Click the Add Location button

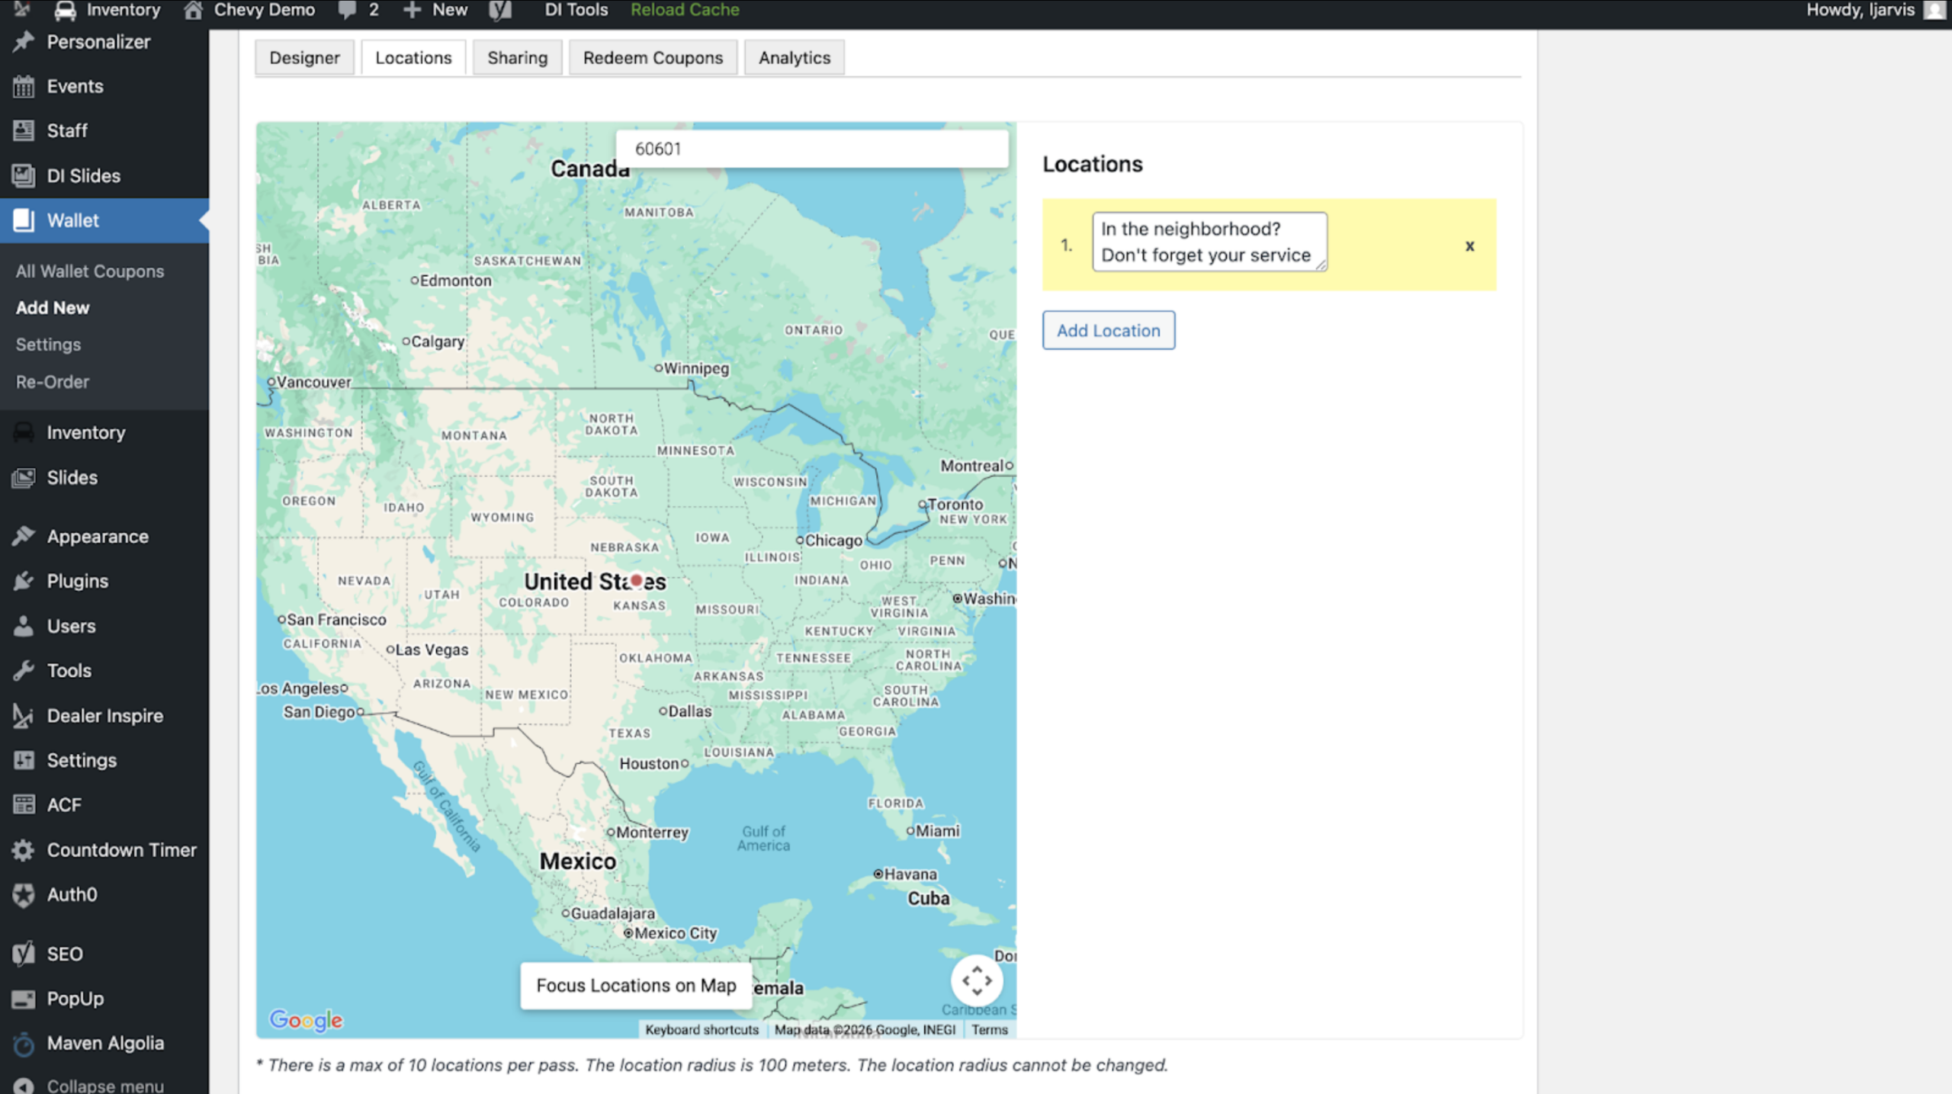point(1109,330)
